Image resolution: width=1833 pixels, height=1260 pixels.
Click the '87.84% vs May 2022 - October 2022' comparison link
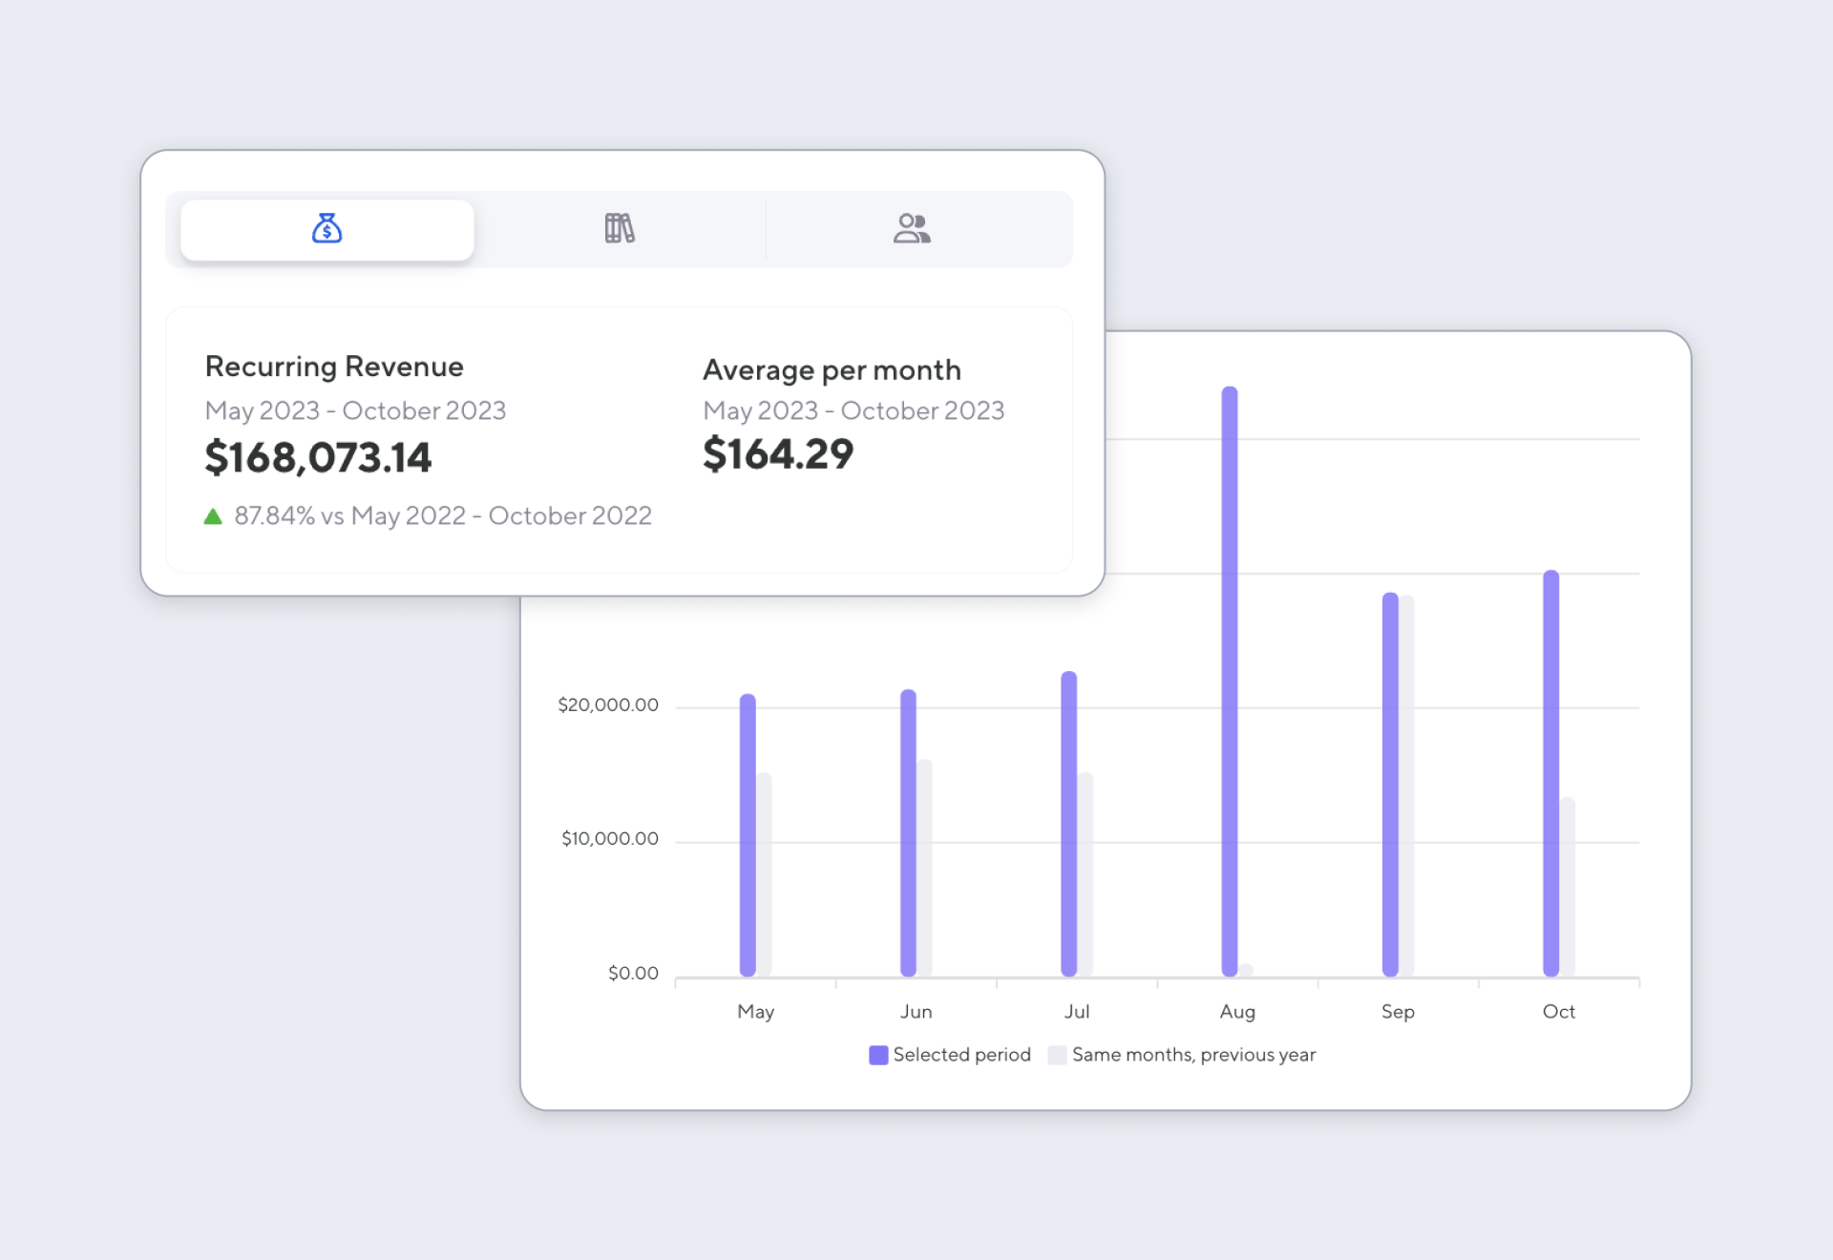click(442, 515)
